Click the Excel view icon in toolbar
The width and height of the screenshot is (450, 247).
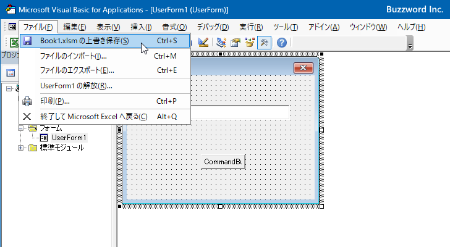[x=14, y=43]
